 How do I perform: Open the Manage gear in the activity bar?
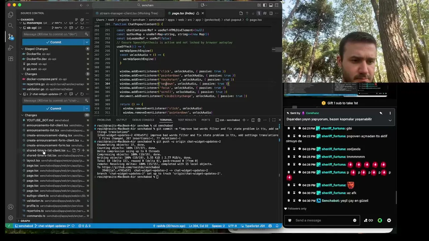[x=10, y=218]
